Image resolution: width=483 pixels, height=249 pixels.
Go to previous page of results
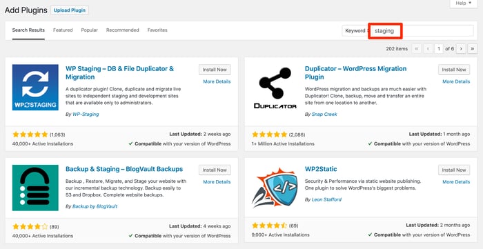pos(428,49)
